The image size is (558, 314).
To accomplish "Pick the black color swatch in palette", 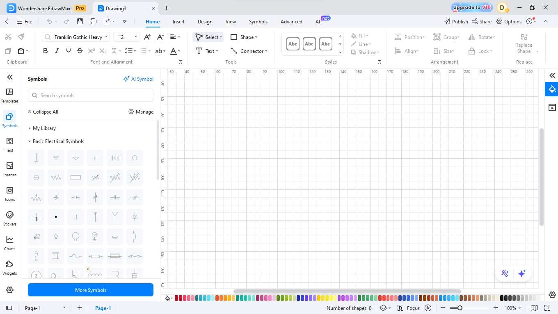I will (502, 298).
